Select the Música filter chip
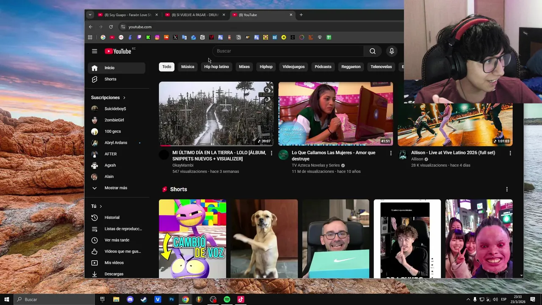The width and height of the screenshot is (542, 305). tap(188, 67)
